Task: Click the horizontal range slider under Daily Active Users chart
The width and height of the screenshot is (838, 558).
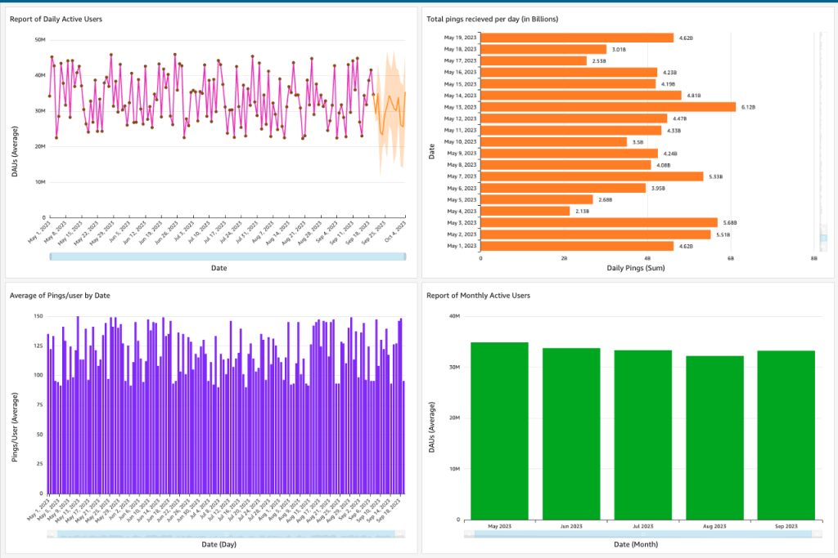Action: [x=228, y=257]
